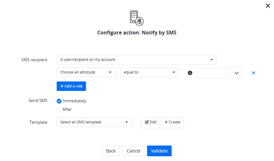This screenshot has width=274, height=161.
Task: Open the SMS recipient type dropdown
Action: point(137,59)
